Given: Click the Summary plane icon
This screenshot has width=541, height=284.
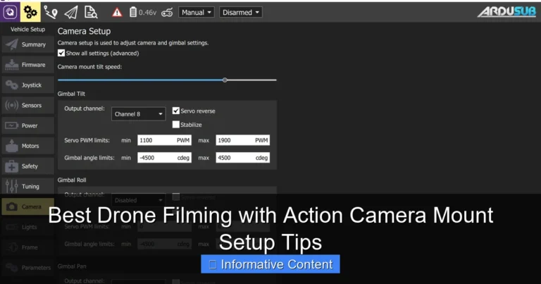Looking at the screenshot, I should click(12, 44).
